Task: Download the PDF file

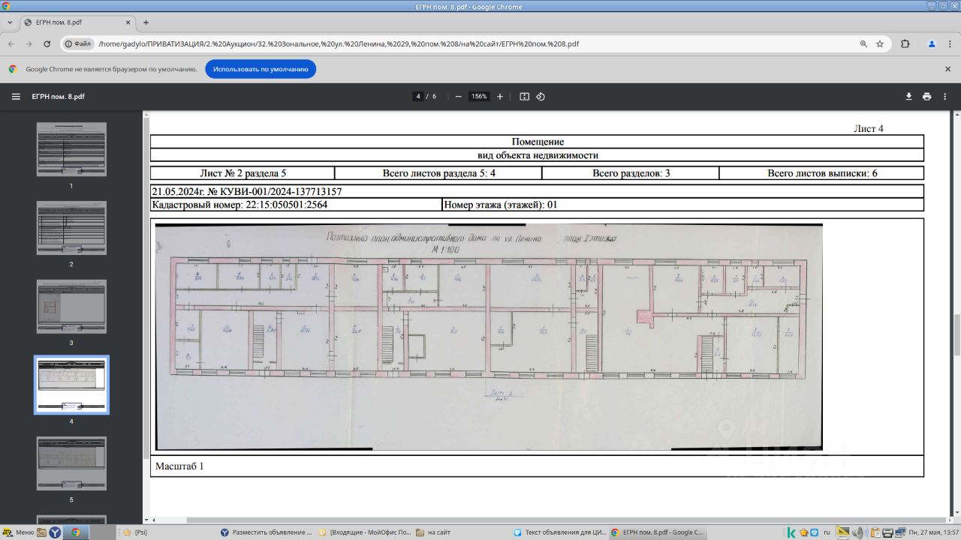Action: click(908, 97)
